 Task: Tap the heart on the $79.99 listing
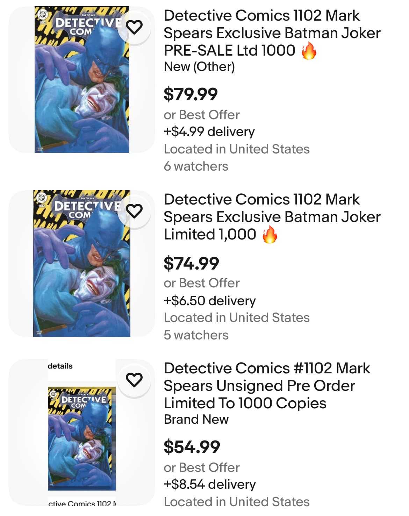click(x=134, y=27)
